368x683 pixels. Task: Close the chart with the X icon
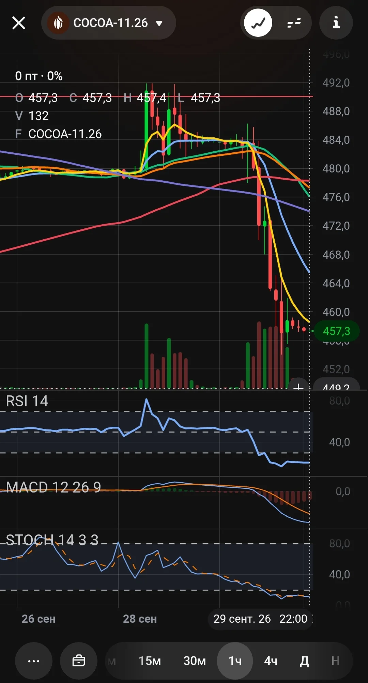[19, 23]
